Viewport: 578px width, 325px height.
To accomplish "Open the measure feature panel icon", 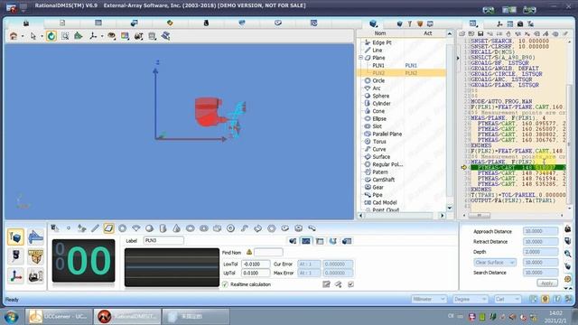I will [x=15, y=237].
